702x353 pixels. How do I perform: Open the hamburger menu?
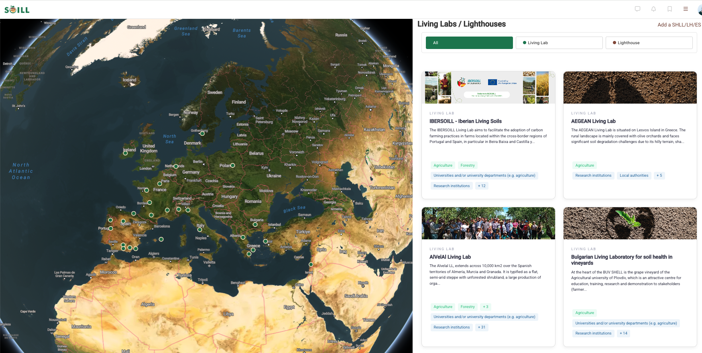point(686,9)
